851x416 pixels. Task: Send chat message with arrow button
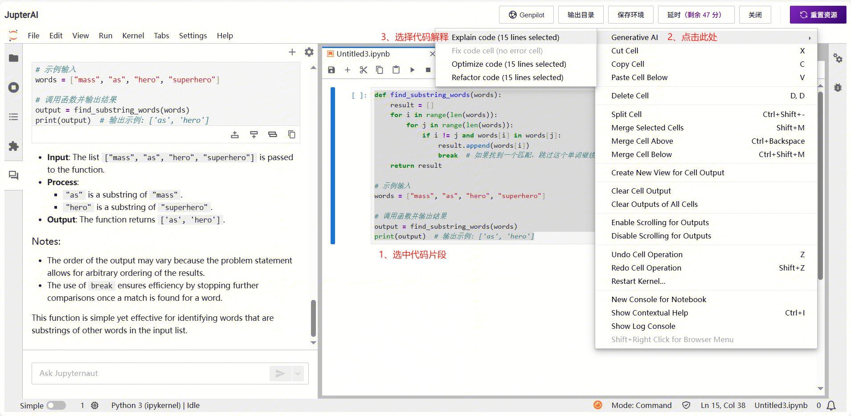click(280, 373)
